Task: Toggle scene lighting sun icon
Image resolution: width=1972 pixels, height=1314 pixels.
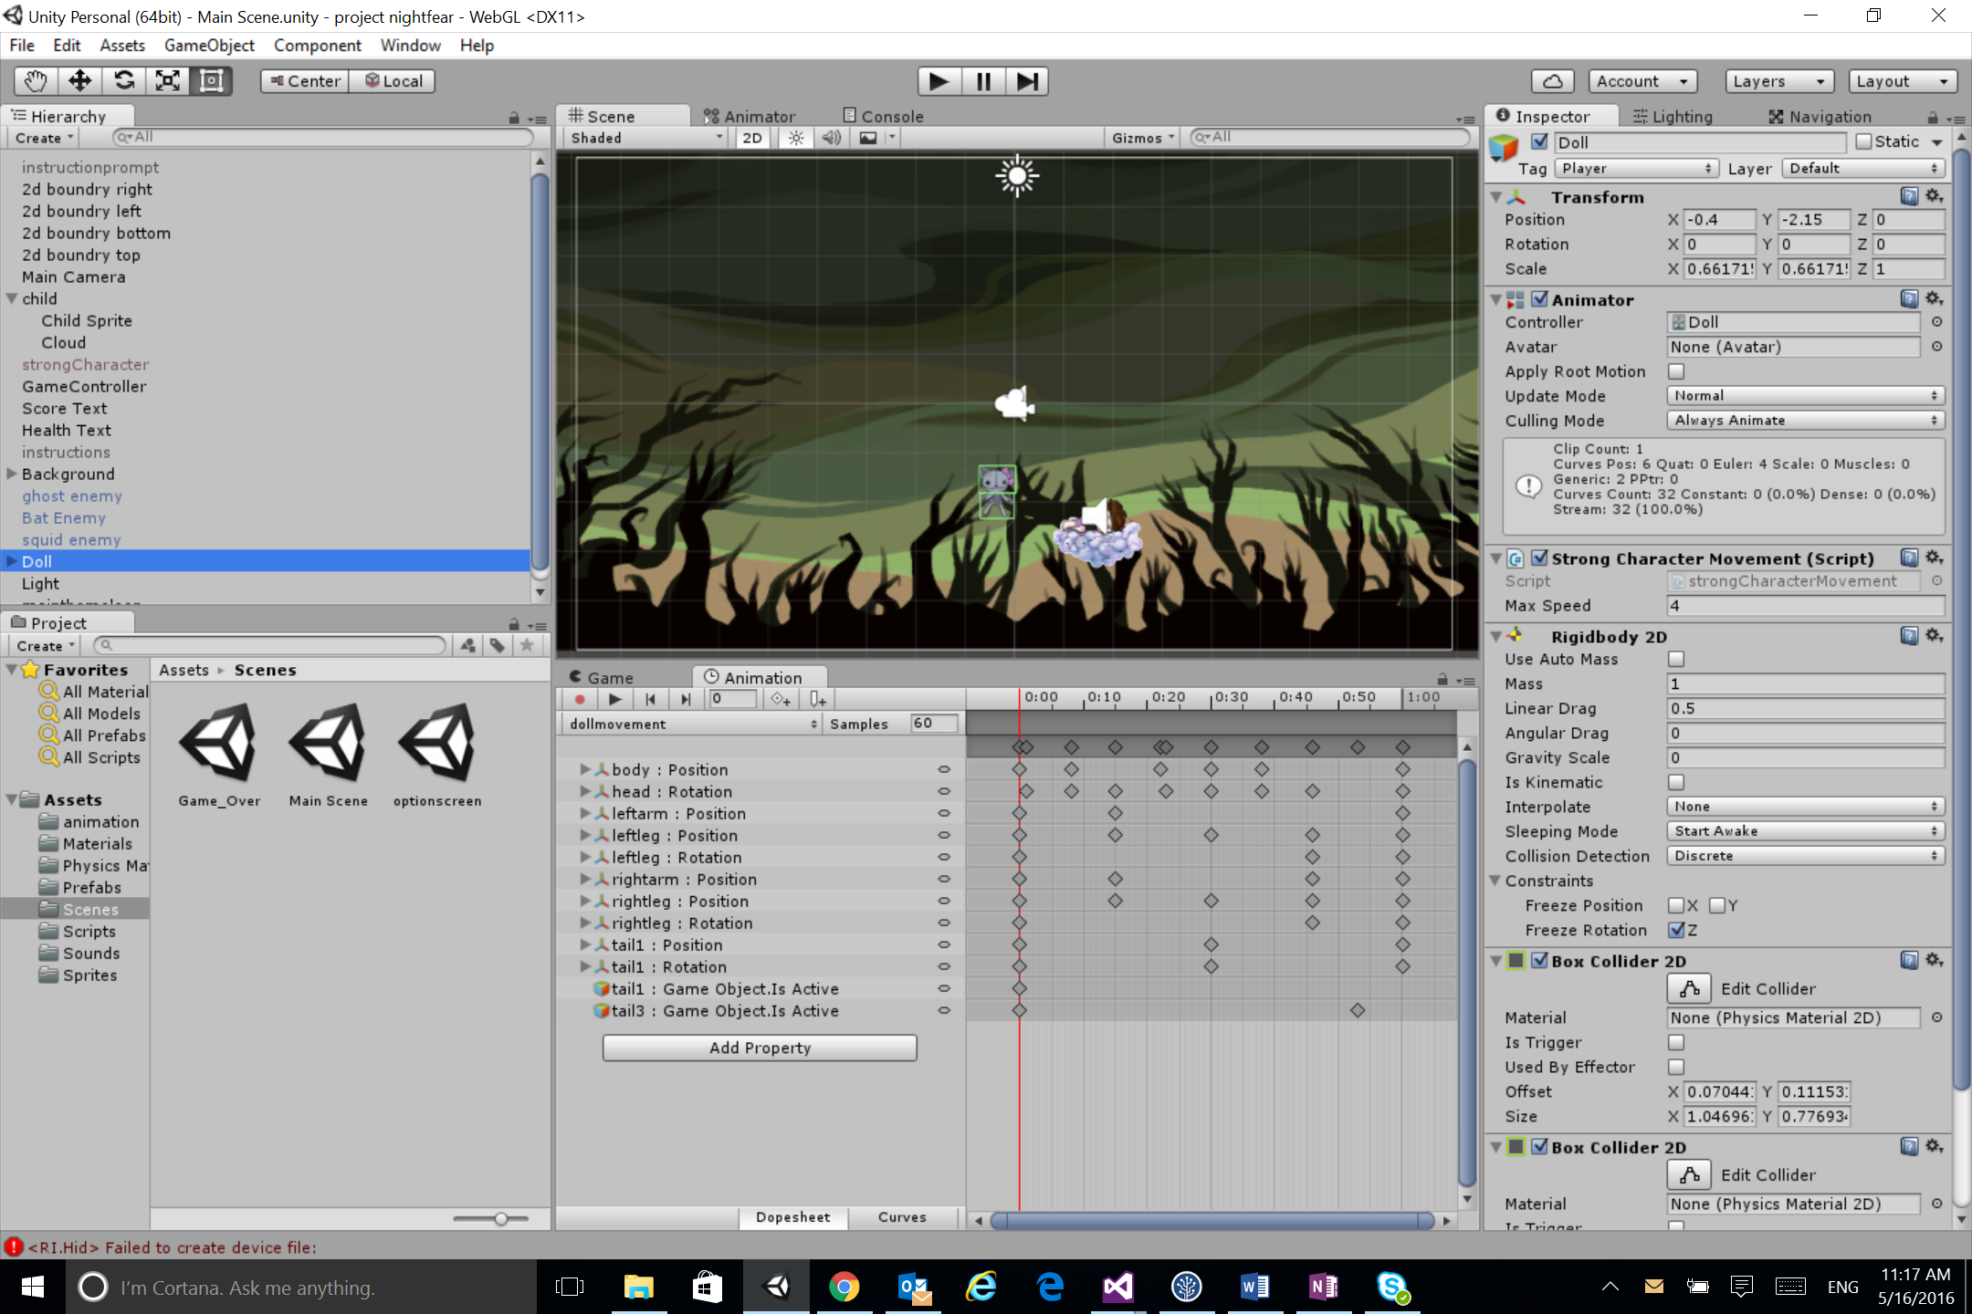Action: click(796, 138)
